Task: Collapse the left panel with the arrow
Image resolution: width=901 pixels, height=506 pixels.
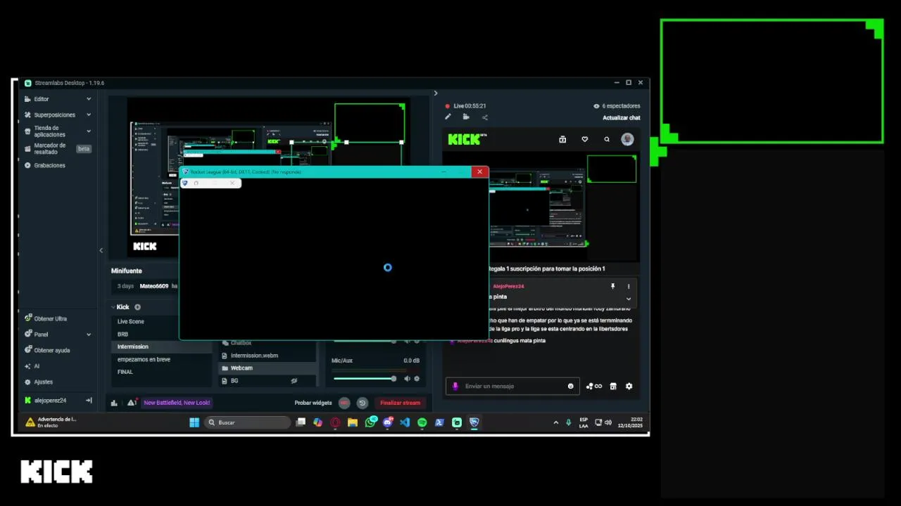Action: coord(101,250)
